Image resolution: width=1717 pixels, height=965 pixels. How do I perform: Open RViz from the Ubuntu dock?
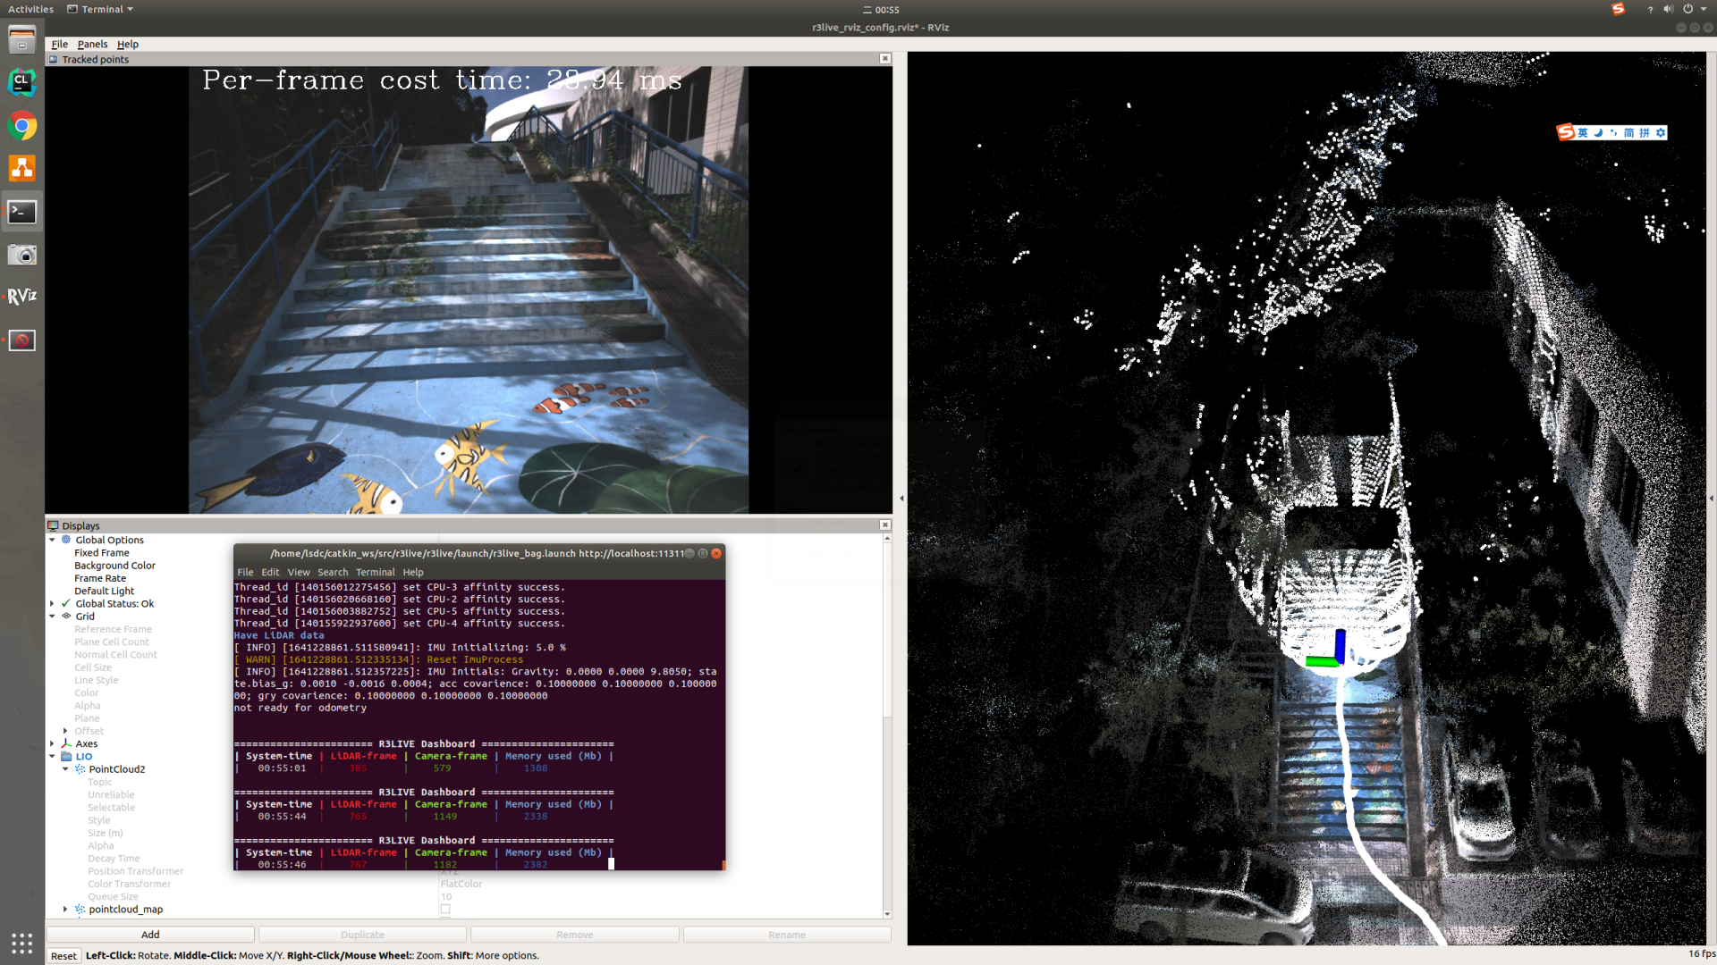click(x=21, y=297)
